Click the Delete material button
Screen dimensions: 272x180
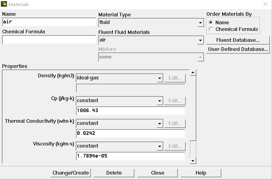pos(114,173)
